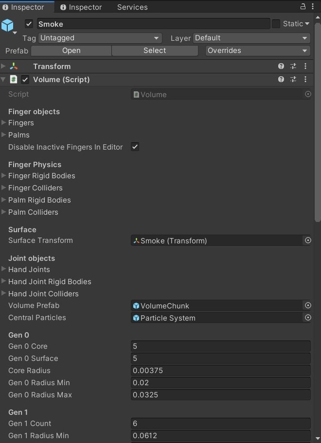The height and width of the screenshot is (443, 321).
Task: Open object picker for Volume Prefab
Action: (x=308, y=306)
